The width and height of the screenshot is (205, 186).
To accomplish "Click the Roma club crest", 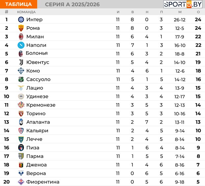I will pos(21,28).
